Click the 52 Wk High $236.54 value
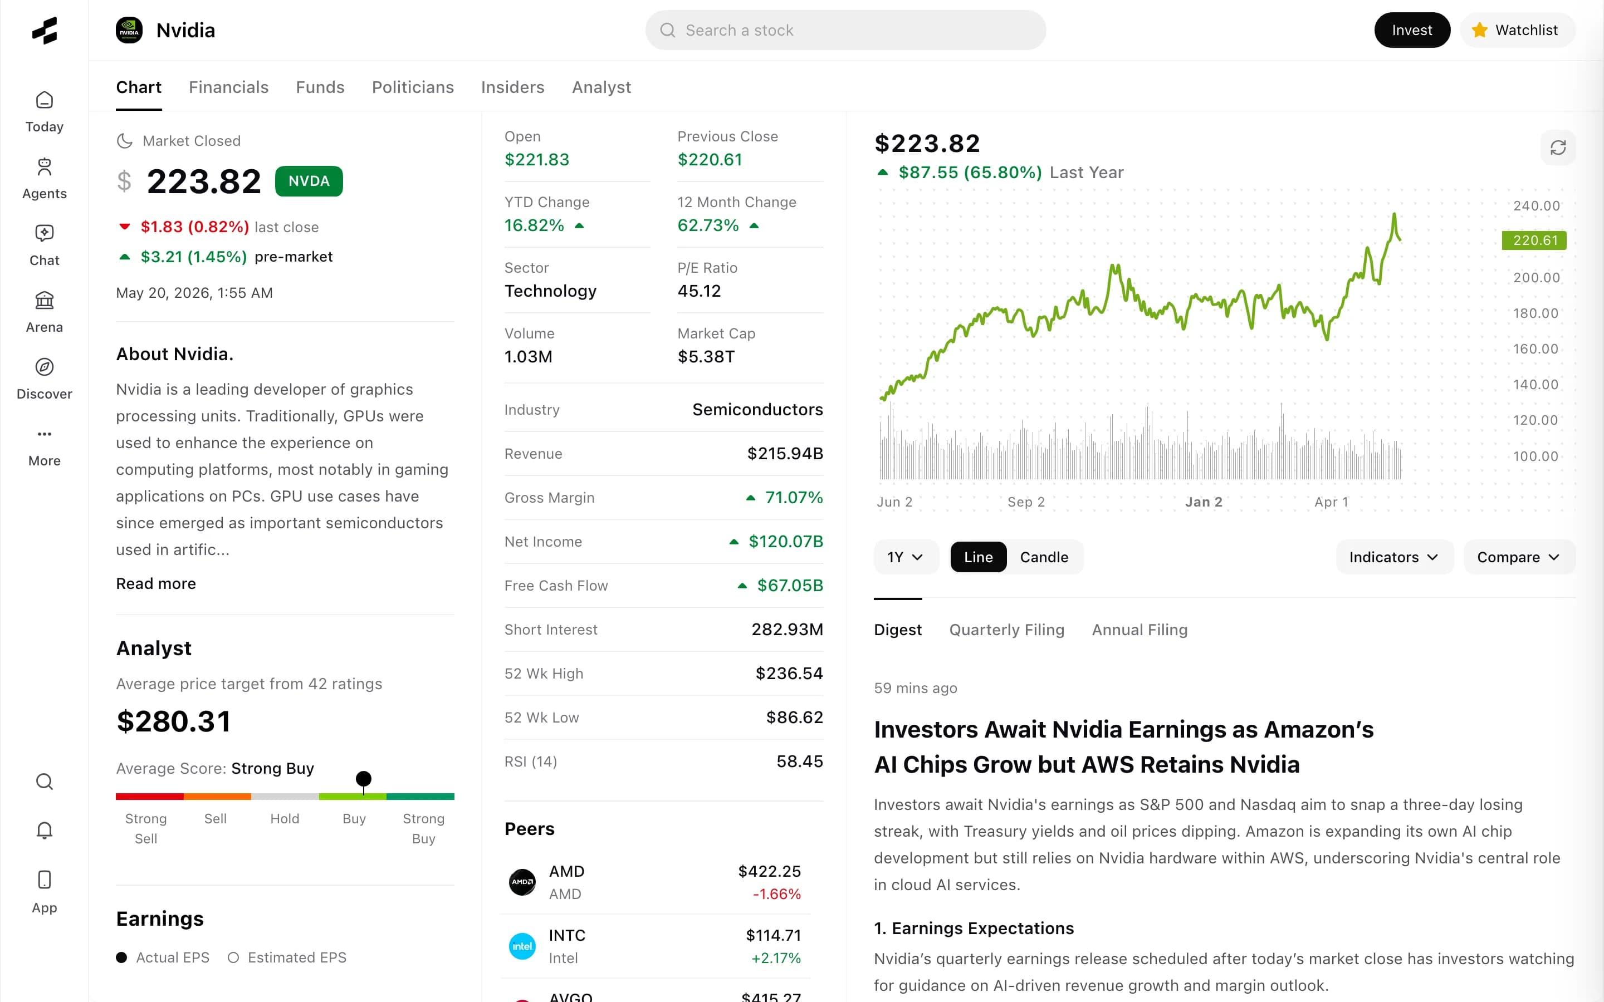 pyautogui.click(x=789, y=674)
